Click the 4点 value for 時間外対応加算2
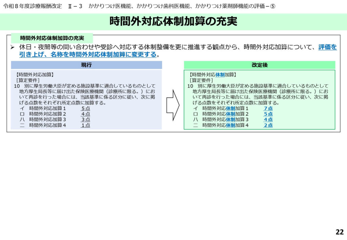The width and height of the screenshot is (347, 240). coord(85,114)
